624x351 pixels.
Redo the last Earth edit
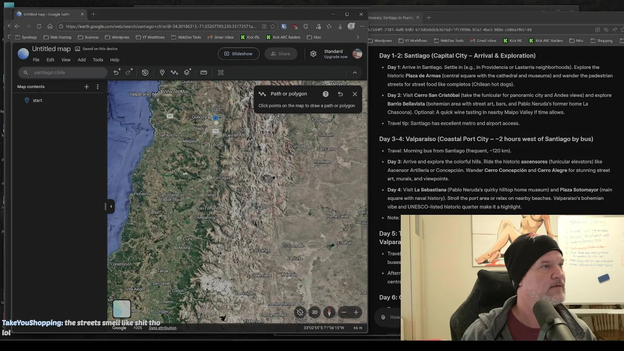[x=129, y=72]
